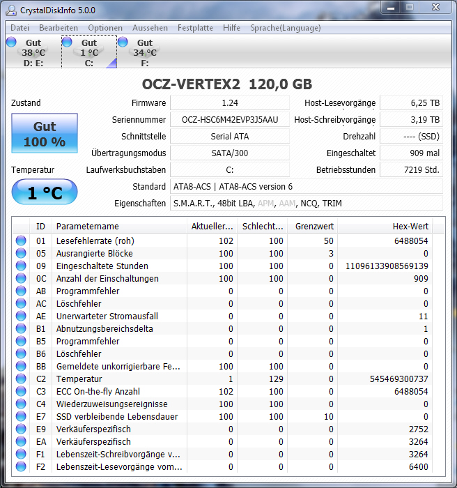This screenshot has width=457, height=488.
Task: Click the Grenzwert column header
Action: tap(313, 227)
